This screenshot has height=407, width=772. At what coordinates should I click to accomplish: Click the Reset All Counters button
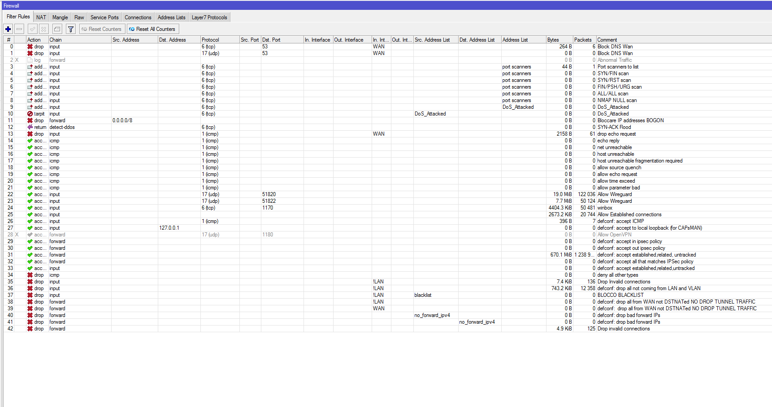pos(152,29)
